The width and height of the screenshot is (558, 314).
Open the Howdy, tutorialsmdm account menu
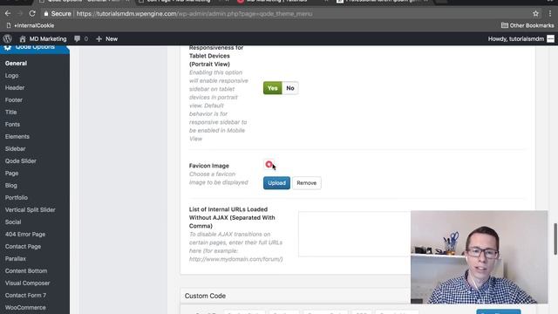tap(521, 38)
